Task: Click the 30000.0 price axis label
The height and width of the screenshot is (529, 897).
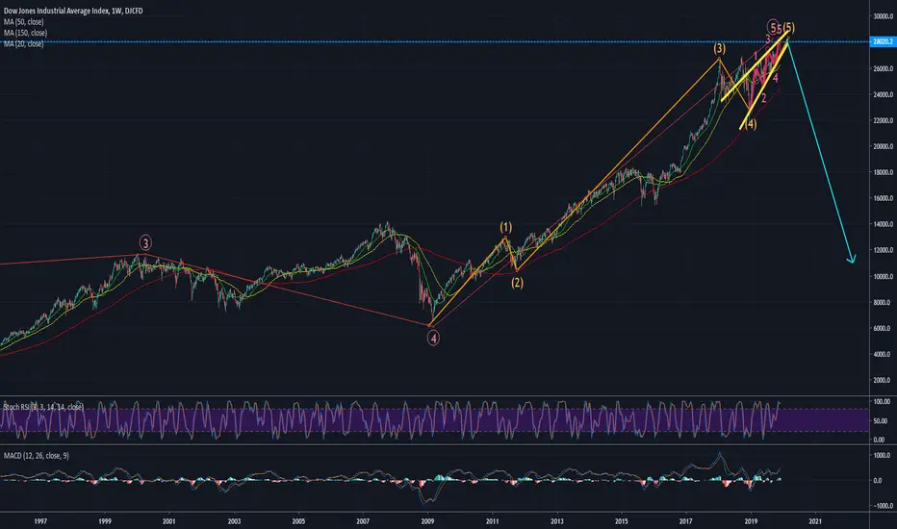Action: tap(883, 16)
